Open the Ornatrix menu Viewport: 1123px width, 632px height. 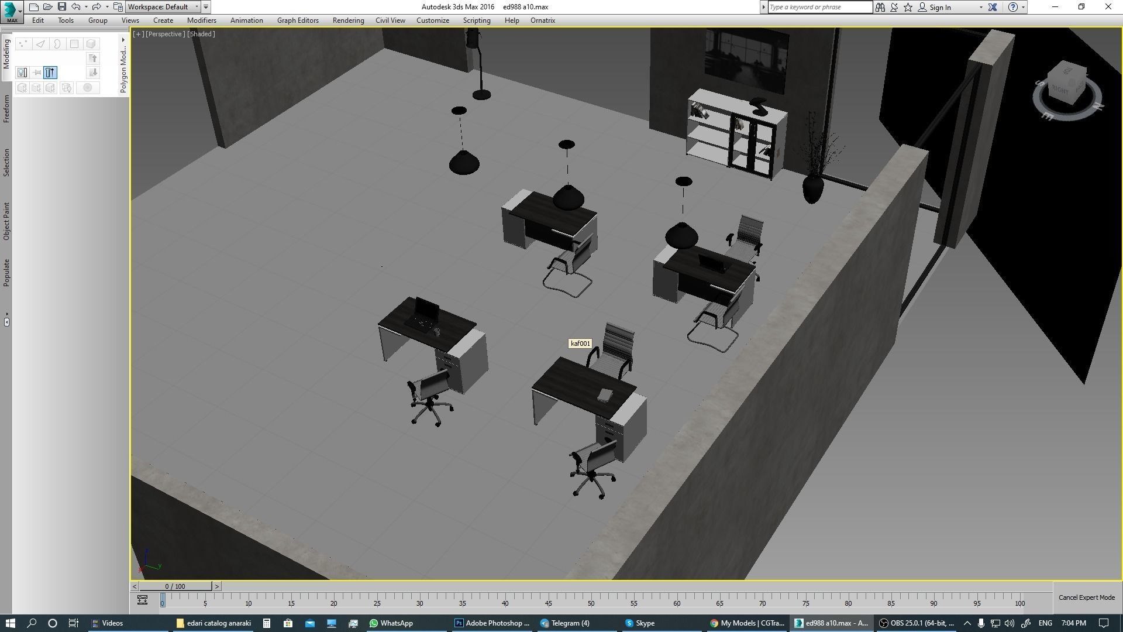[x=543, y=20]
